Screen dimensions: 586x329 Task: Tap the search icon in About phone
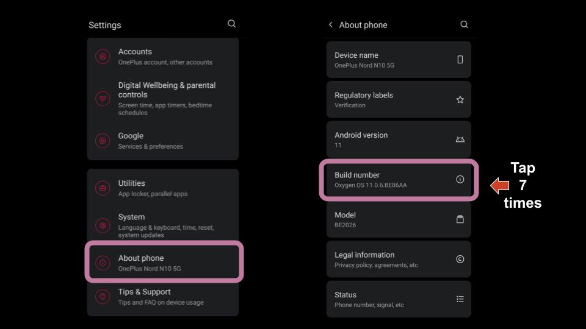[464, 24]
